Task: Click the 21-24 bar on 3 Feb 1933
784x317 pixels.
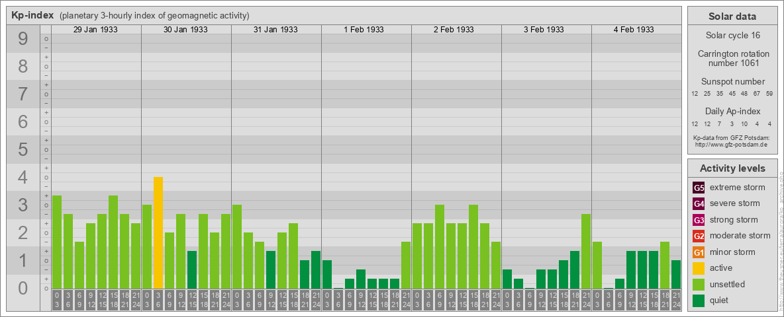Action: pyautogui.click(x=586, y=251)
